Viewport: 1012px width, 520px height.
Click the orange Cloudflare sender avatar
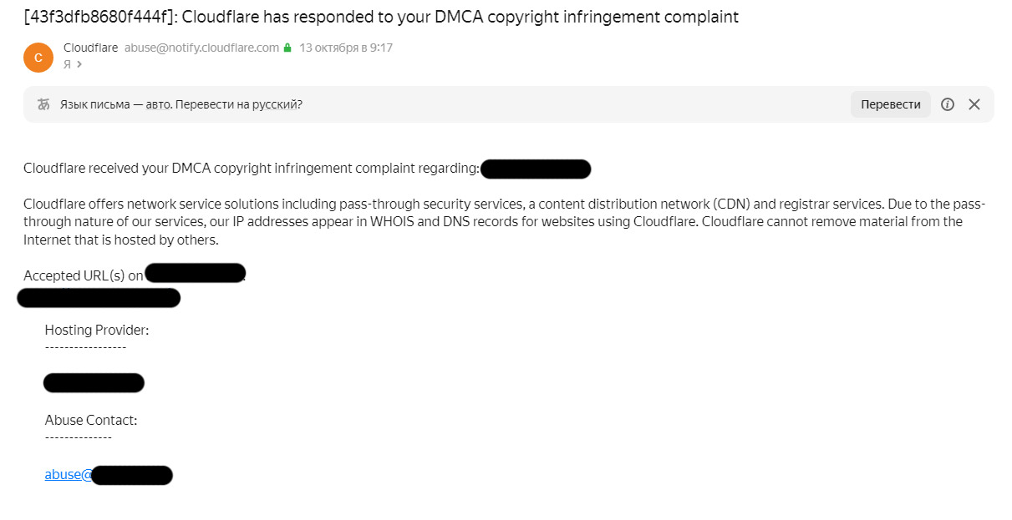pyautogui.click(x=38, y=57)
